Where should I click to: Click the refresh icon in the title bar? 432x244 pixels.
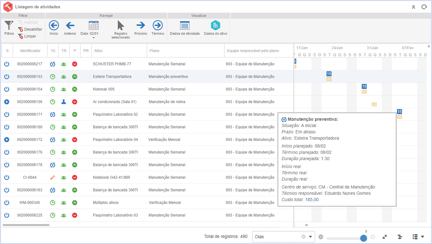point(424,7)
